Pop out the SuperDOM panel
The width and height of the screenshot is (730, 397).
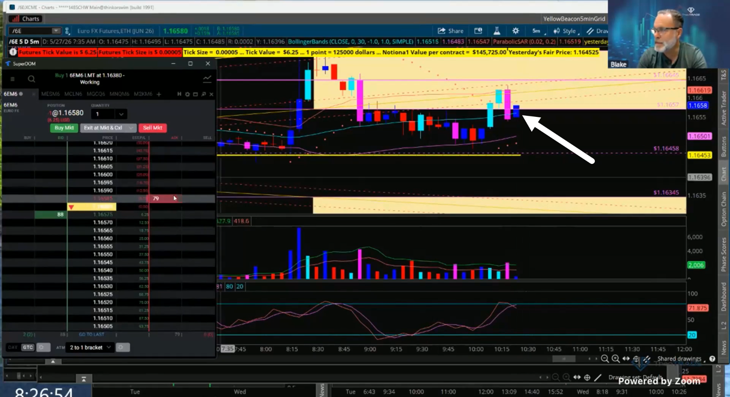coord(204,94)
